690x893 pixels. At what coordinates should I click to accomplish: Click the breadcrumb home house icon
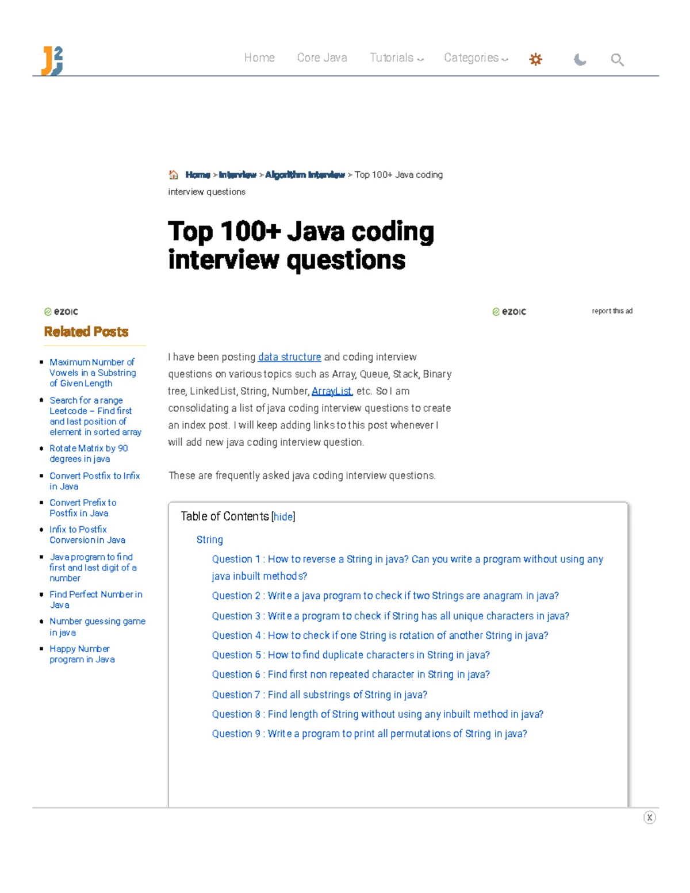[x=173, y=175]
